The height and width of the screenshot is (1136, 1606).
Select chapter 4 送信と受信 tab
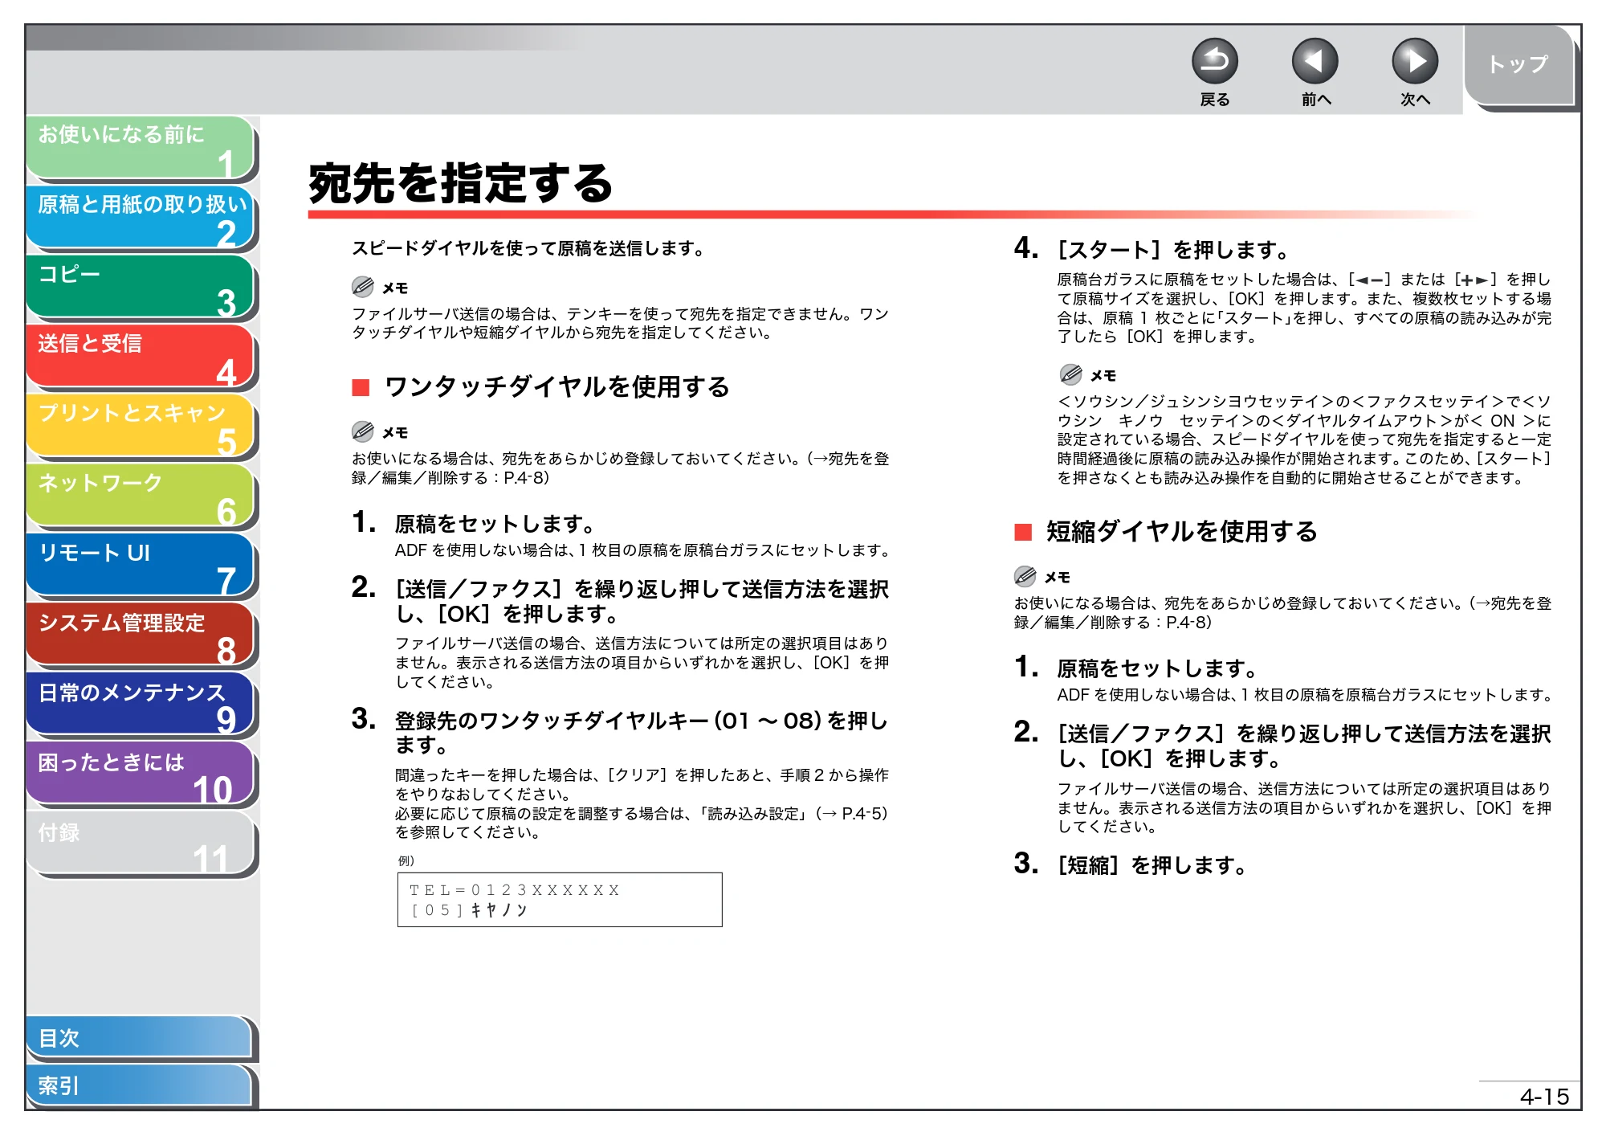141,357
